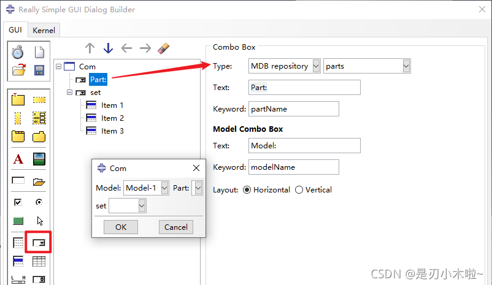Select the text label 'A' widget tool
Screen dimensions: 492x285
(18, 159)
